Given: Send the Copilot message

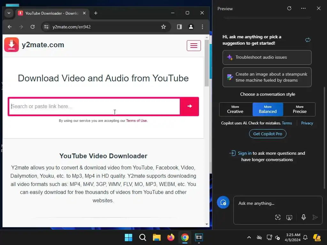Looking at the screenshot, I should 315,217.
